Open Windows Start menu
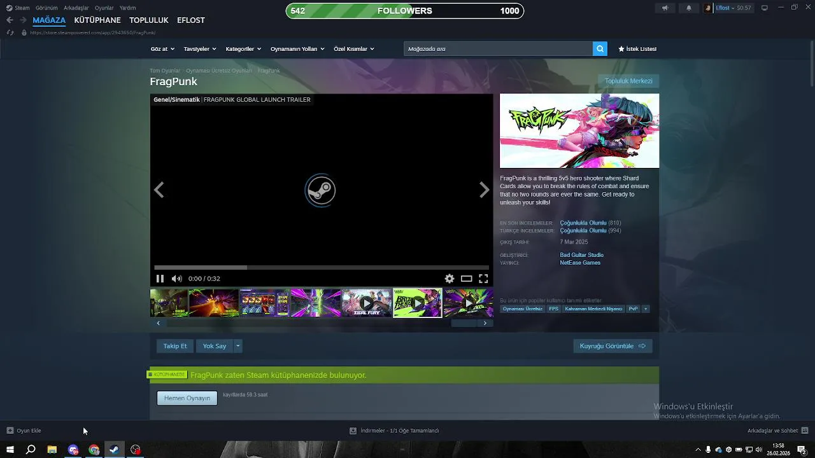 point(9,450)
